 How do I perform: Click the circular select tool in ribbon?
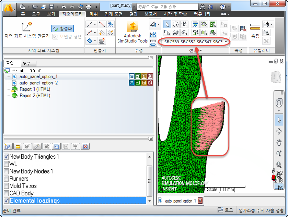[x=176, y=24]
